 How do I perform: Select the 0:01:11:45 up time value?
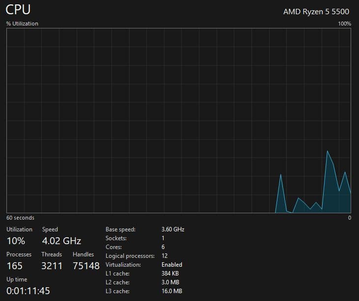pos(28,291)
